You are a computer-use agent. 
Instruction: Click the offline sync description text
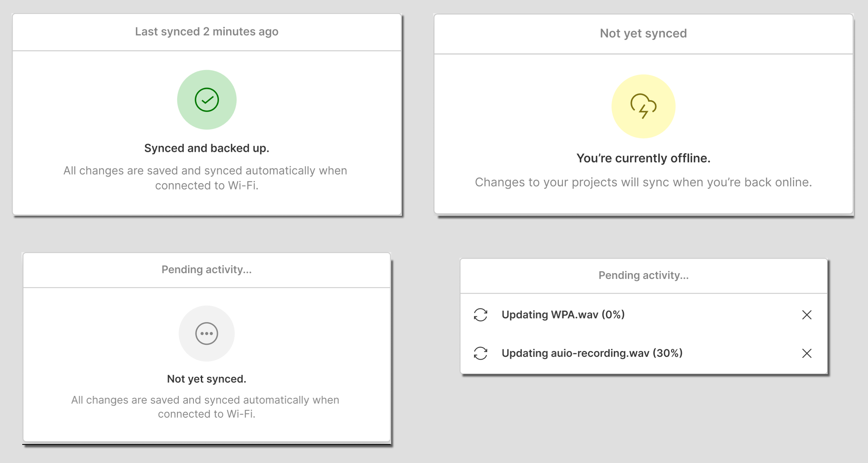[x=643, y=182]
